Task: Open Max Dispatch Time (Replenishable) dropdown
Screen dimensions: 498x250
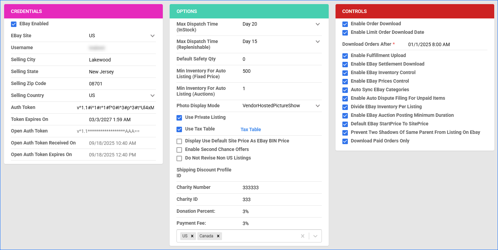Action: coord(317,42)
